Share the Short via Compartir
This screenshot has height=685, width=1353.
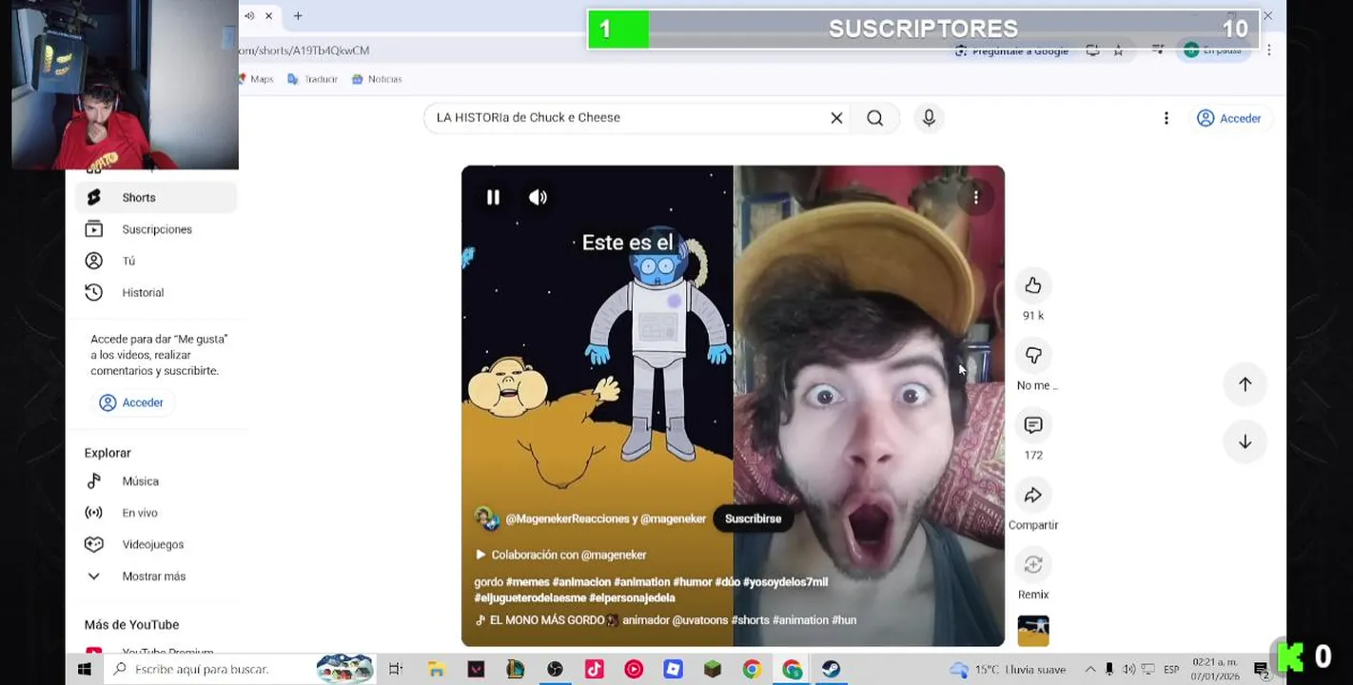1033,495
